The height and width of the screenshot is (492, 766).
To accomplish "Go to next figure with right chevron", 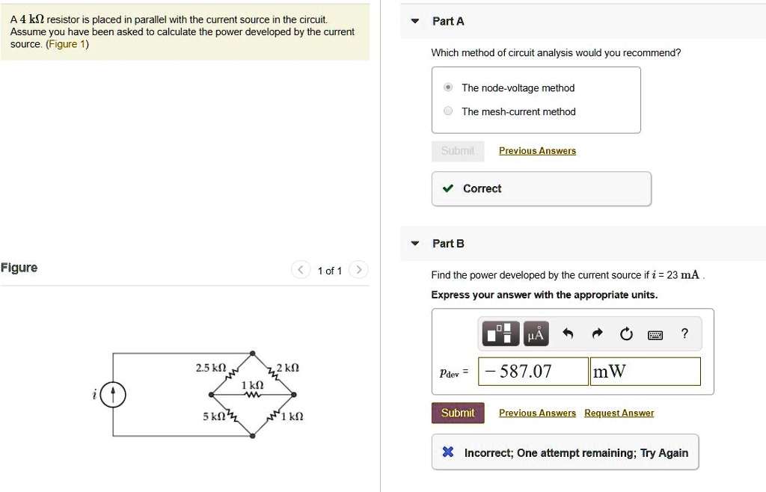I will pos(358,270).
